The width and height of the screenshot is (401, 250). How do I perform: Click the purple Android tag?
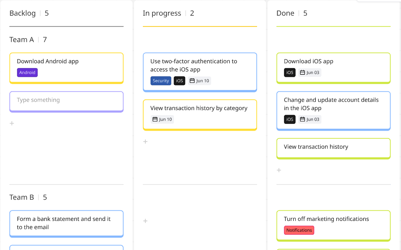coord(27,73)
